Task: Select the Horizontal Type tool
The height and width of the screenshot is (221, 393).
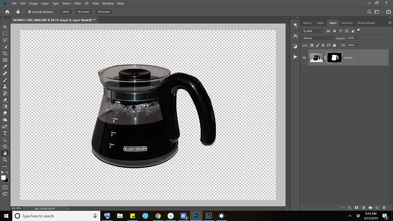Action: pos(5,133)
